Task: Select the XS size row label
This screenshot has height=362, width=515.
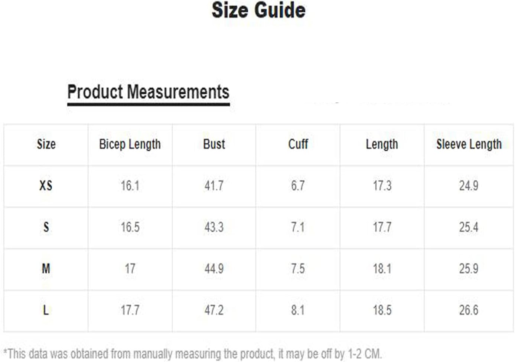Action: pos(46,185)
